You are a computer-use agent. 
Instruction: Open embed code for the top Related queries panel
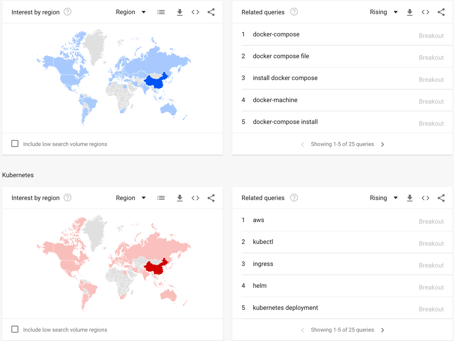[x=425, y=12]
